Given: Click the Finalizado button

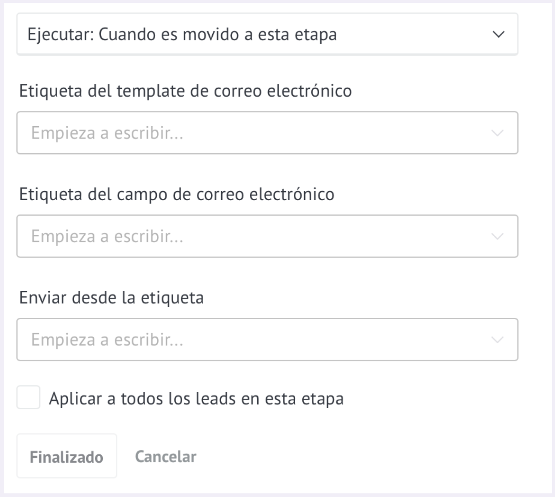Looking at the screenshot, I should coord(67,456).
